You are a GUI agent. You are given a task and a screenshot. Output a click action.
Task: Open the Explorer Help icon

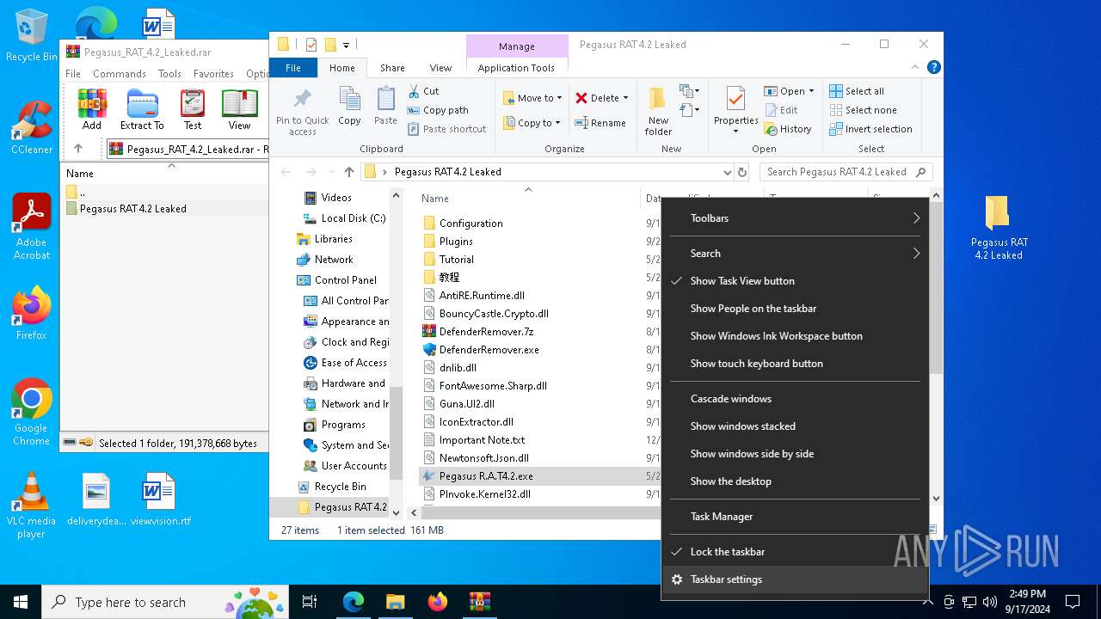(933, 67)
